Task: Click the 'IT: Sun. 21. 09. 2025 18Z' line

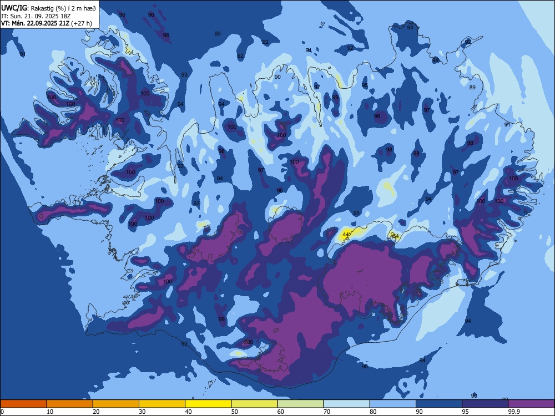Action: (x=36, y=16)
